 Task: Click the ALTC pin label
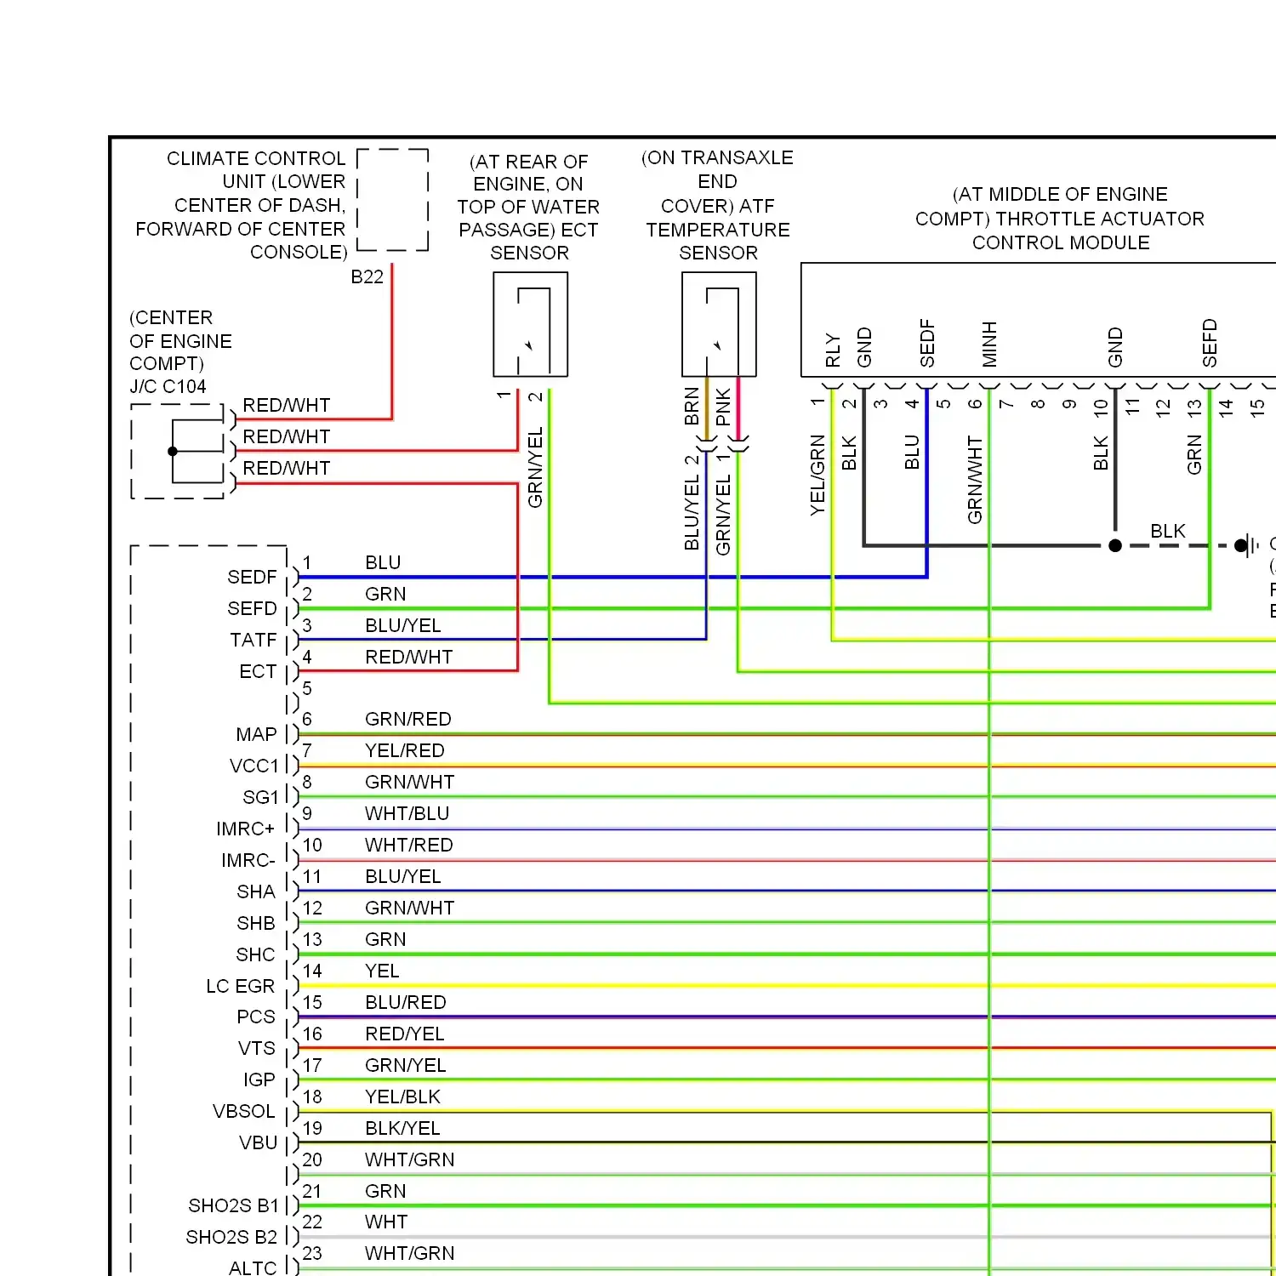tap(253, 1267)
